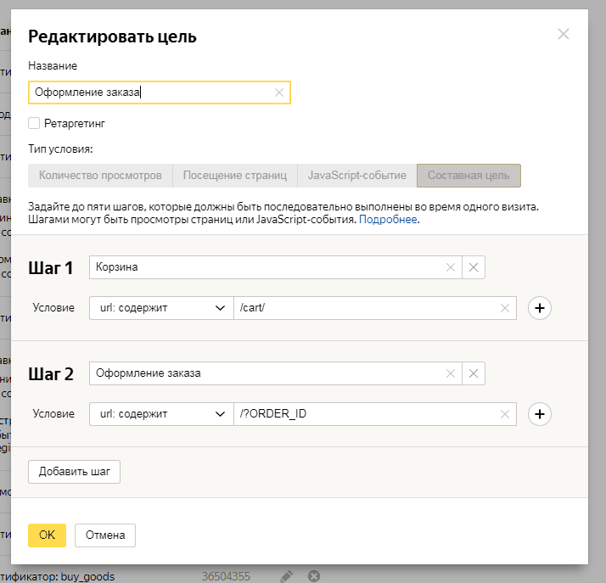
Task: Select Посещение страниц condition type
Action: tap(234, 176)
